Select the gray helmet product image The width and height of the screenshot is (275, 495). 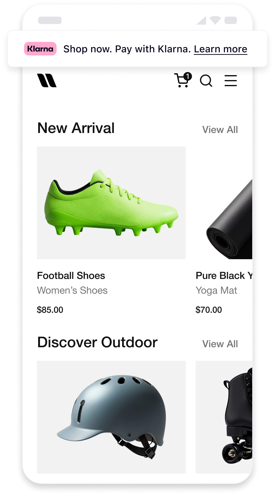pyautogui.click(x=111, y=417)
